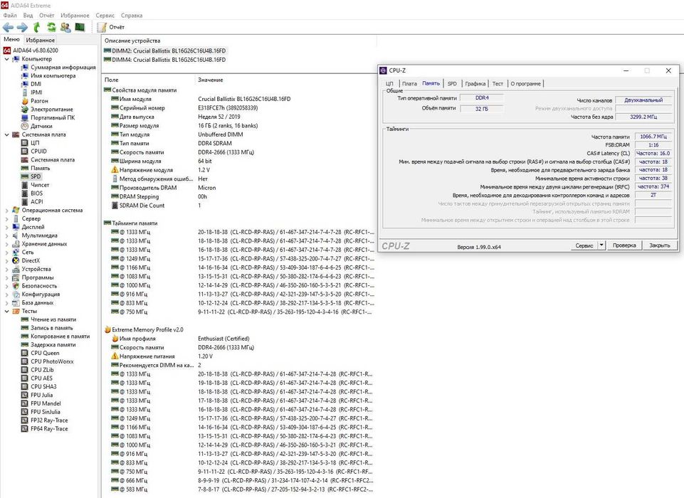Expand the Мультимедиа tree node

(x=6, y=235)
